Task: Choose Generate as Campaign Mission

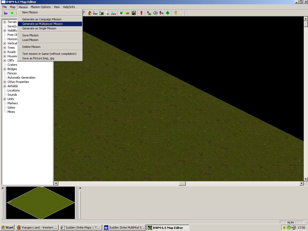Action: (50, 19)
